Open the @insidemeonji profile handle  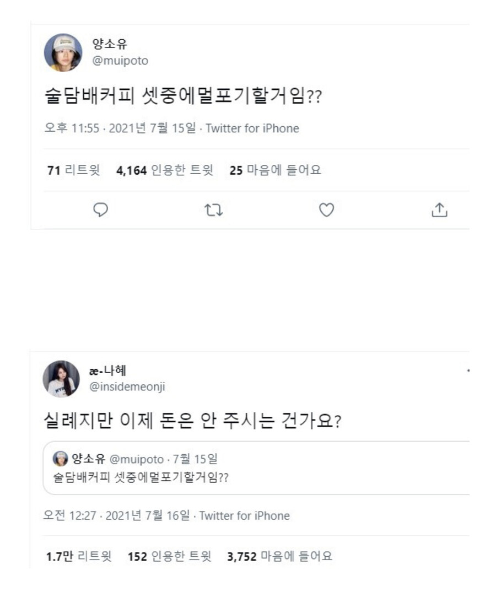coord(126,387)
